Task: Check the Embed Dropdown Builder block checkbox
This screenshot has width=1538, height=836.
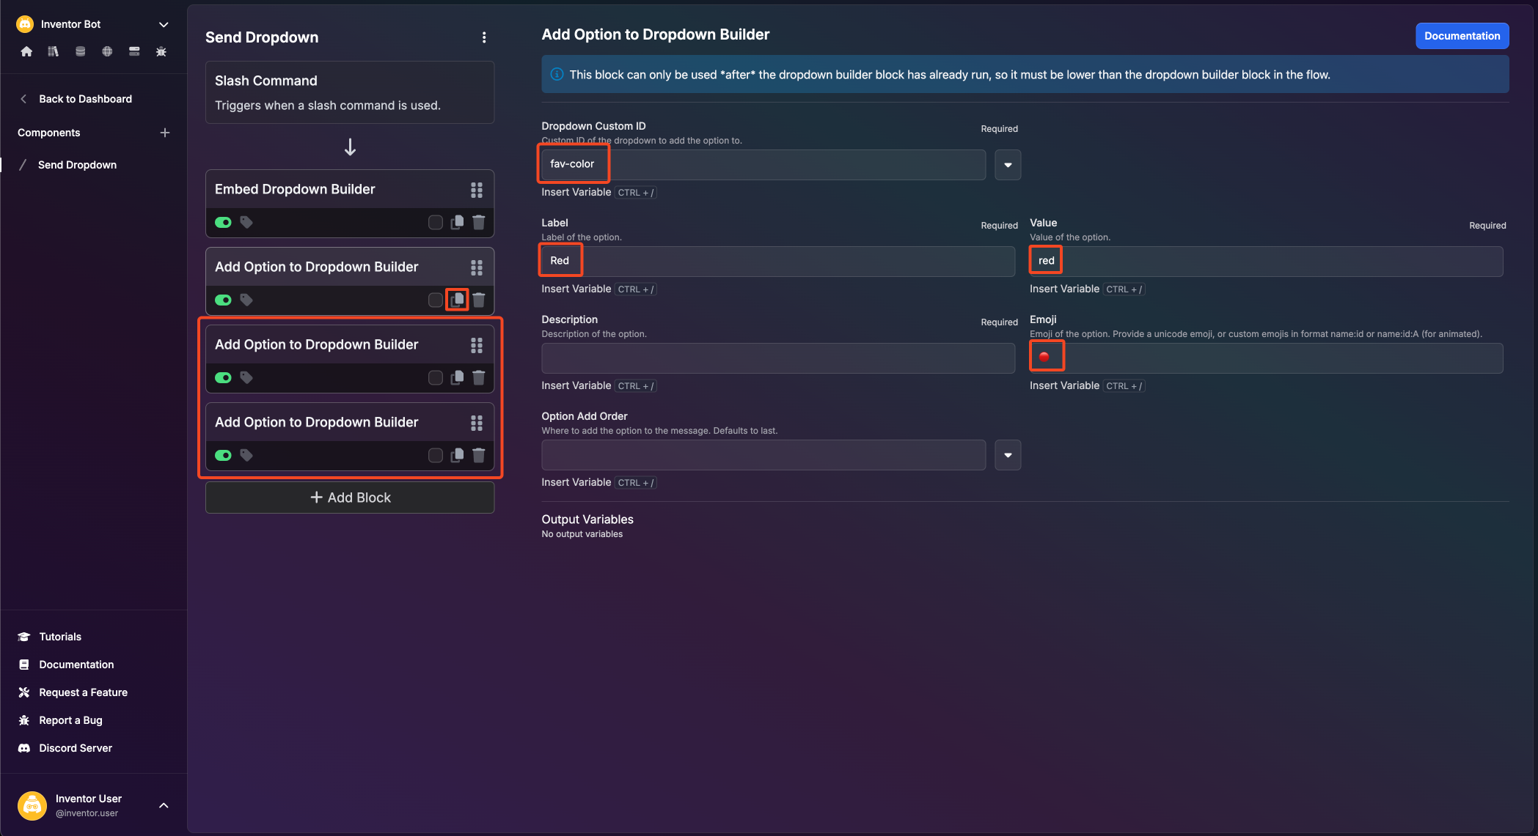Action: (436, 222)
